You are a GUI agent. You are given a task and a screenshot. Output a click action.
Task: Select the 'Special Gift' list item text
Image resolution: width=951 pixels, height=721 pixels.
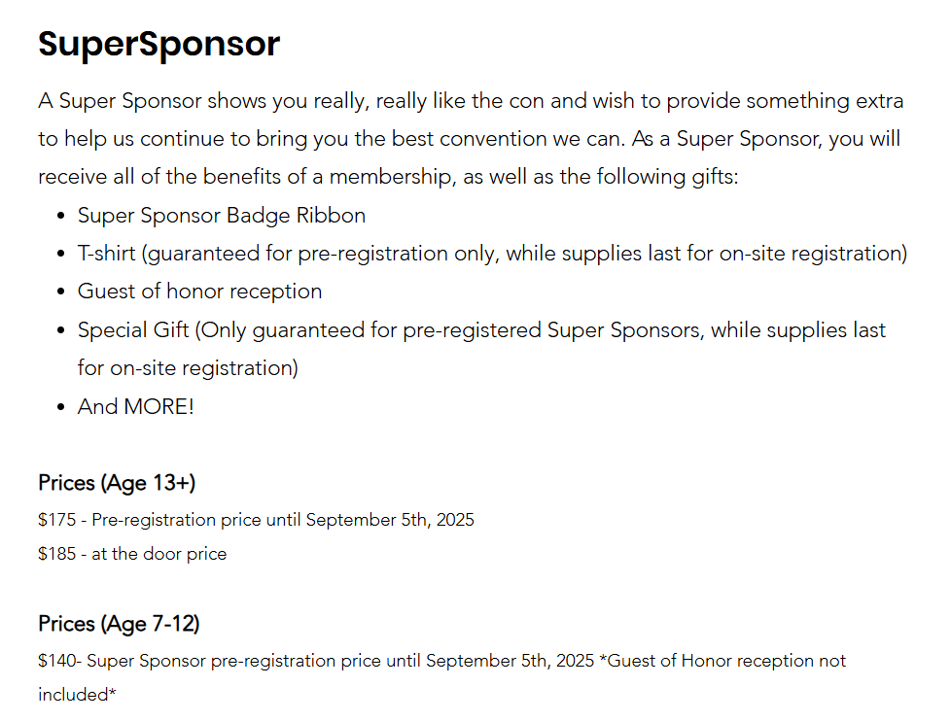[x=481, y=330]
